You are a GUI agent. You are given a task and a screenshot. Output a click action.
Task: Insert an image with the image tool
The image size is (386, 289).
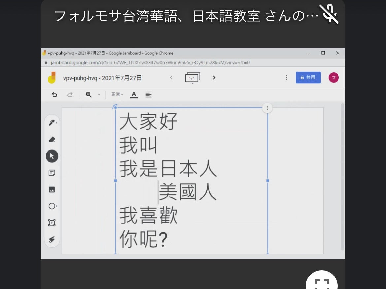point(52,190)
